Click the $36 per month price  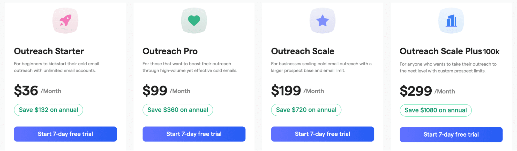pos(38,91)
